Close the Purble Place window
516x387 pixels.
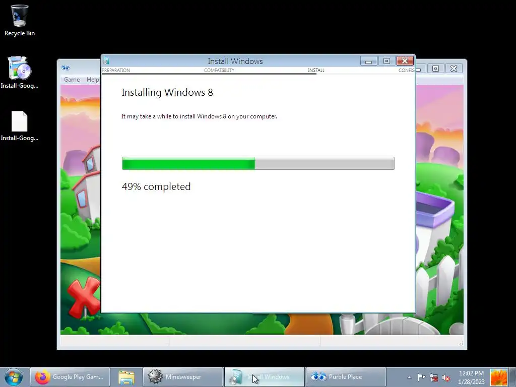(454, 69)
